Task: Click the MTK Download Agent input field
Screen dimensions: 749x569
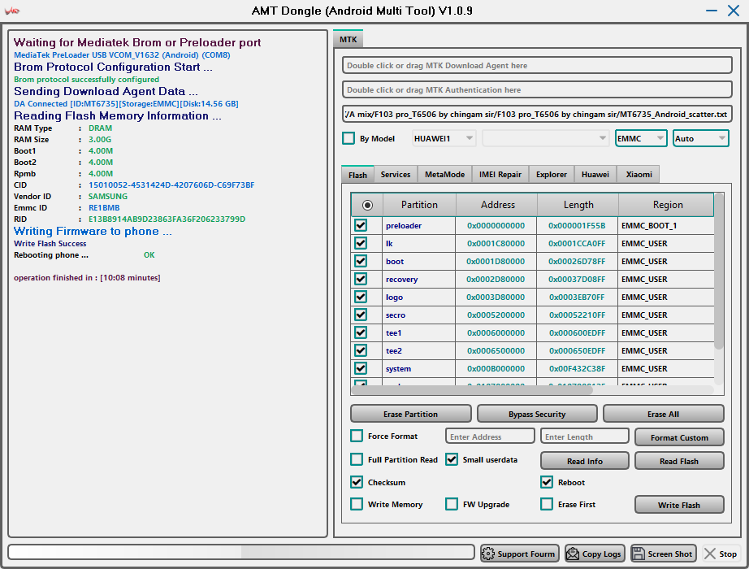Action: pyautogui.click(x=537, y=66)
